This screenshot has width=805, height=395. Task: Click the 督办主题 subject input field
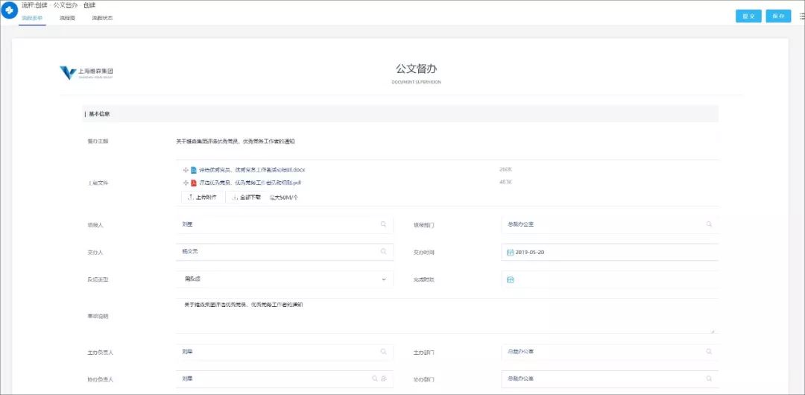coord(446,142)
